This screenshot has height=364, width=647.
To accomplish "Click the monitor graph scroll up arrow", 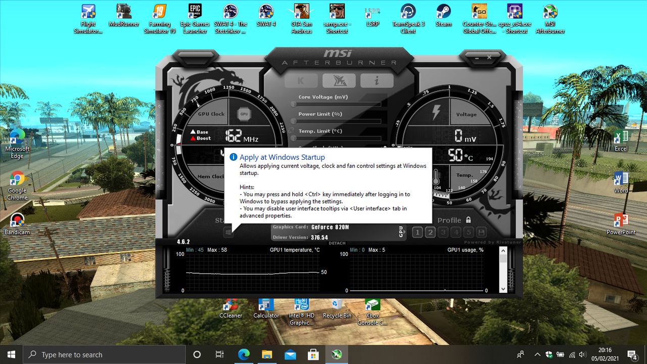I will pyautogui.click(x=503, y=251).
